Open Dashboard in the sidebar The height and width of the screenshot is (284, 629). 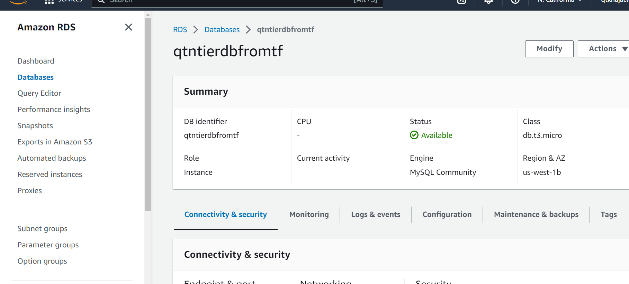pyautogui.click(x=36, y=61)
